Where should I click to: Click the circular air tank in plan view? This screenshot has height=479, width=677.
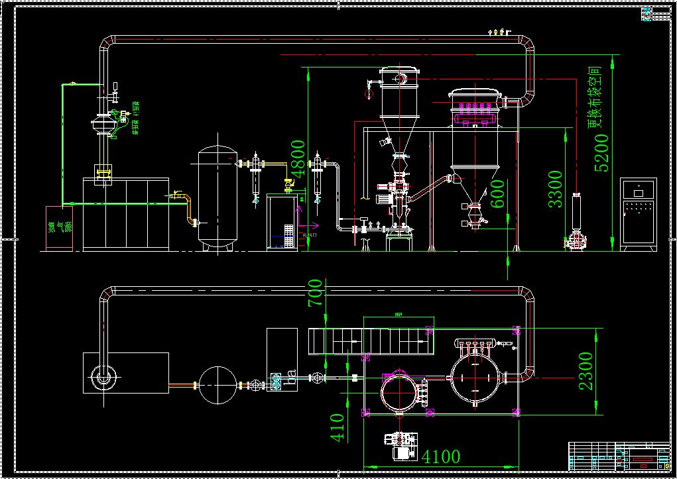(x=219, y=385)
